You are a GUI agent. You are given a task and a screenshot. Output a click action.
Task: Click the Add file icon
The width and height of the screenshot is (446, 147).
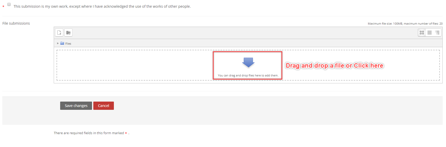pyautogui.click(x=59, y=33)
